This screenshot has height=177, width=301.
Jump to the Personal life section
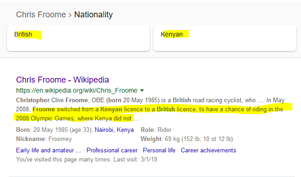(x=159, y=150)
